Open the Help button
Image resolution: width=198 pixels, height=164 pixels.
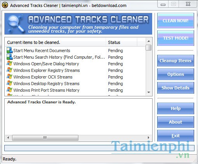coord(175,108)
